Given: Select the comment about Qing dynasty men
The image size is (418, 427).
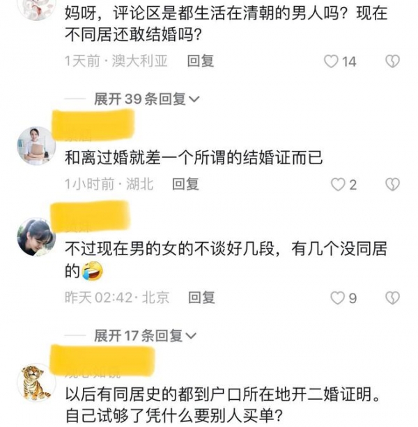Looking at the screenshot, I should (226, 24).
